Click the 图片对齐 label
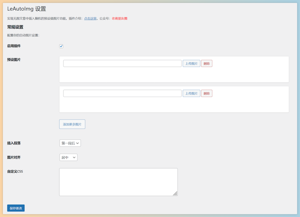 tap(14, 157)
